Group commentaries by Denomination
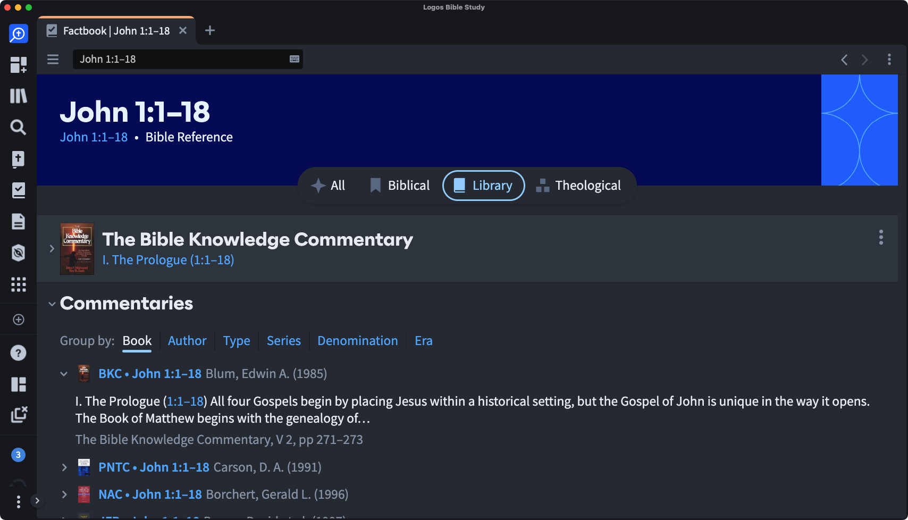Image resolution: width=908 pixels, height=520 pixels. (x=357, y=341)
